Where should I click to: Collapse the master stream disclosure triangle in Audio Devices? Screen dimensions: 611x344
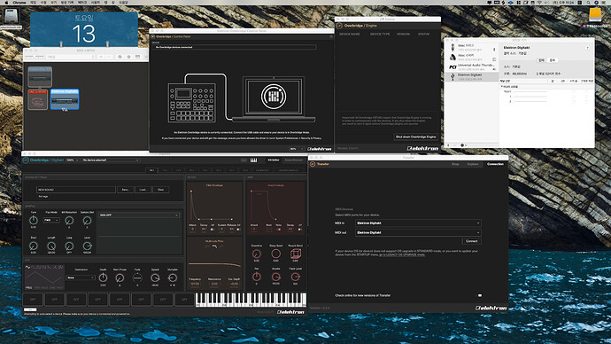[502, 86]
